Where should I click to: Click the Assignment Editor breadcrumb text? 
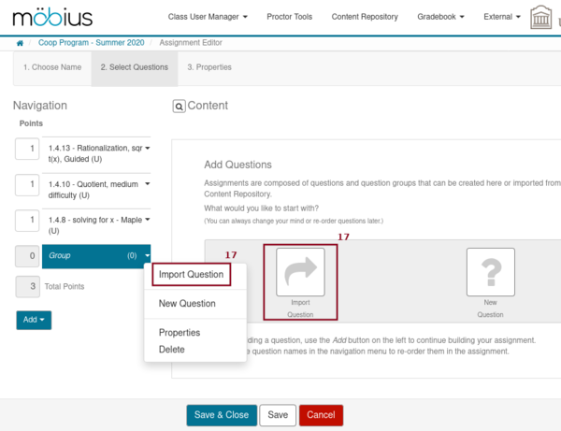click(x=191, y=43)
